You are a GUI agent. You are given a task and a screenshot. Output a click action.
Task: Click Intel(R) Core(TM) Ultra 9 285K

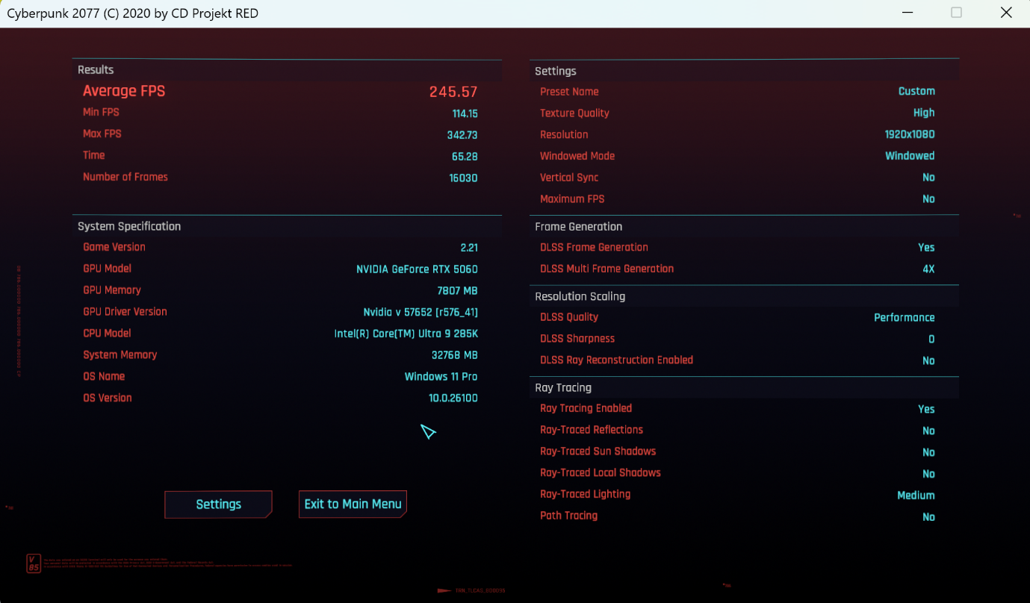click(x=406, y=334)
